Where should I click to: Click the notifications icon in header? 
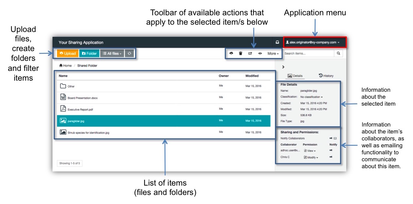pos(277,42)
